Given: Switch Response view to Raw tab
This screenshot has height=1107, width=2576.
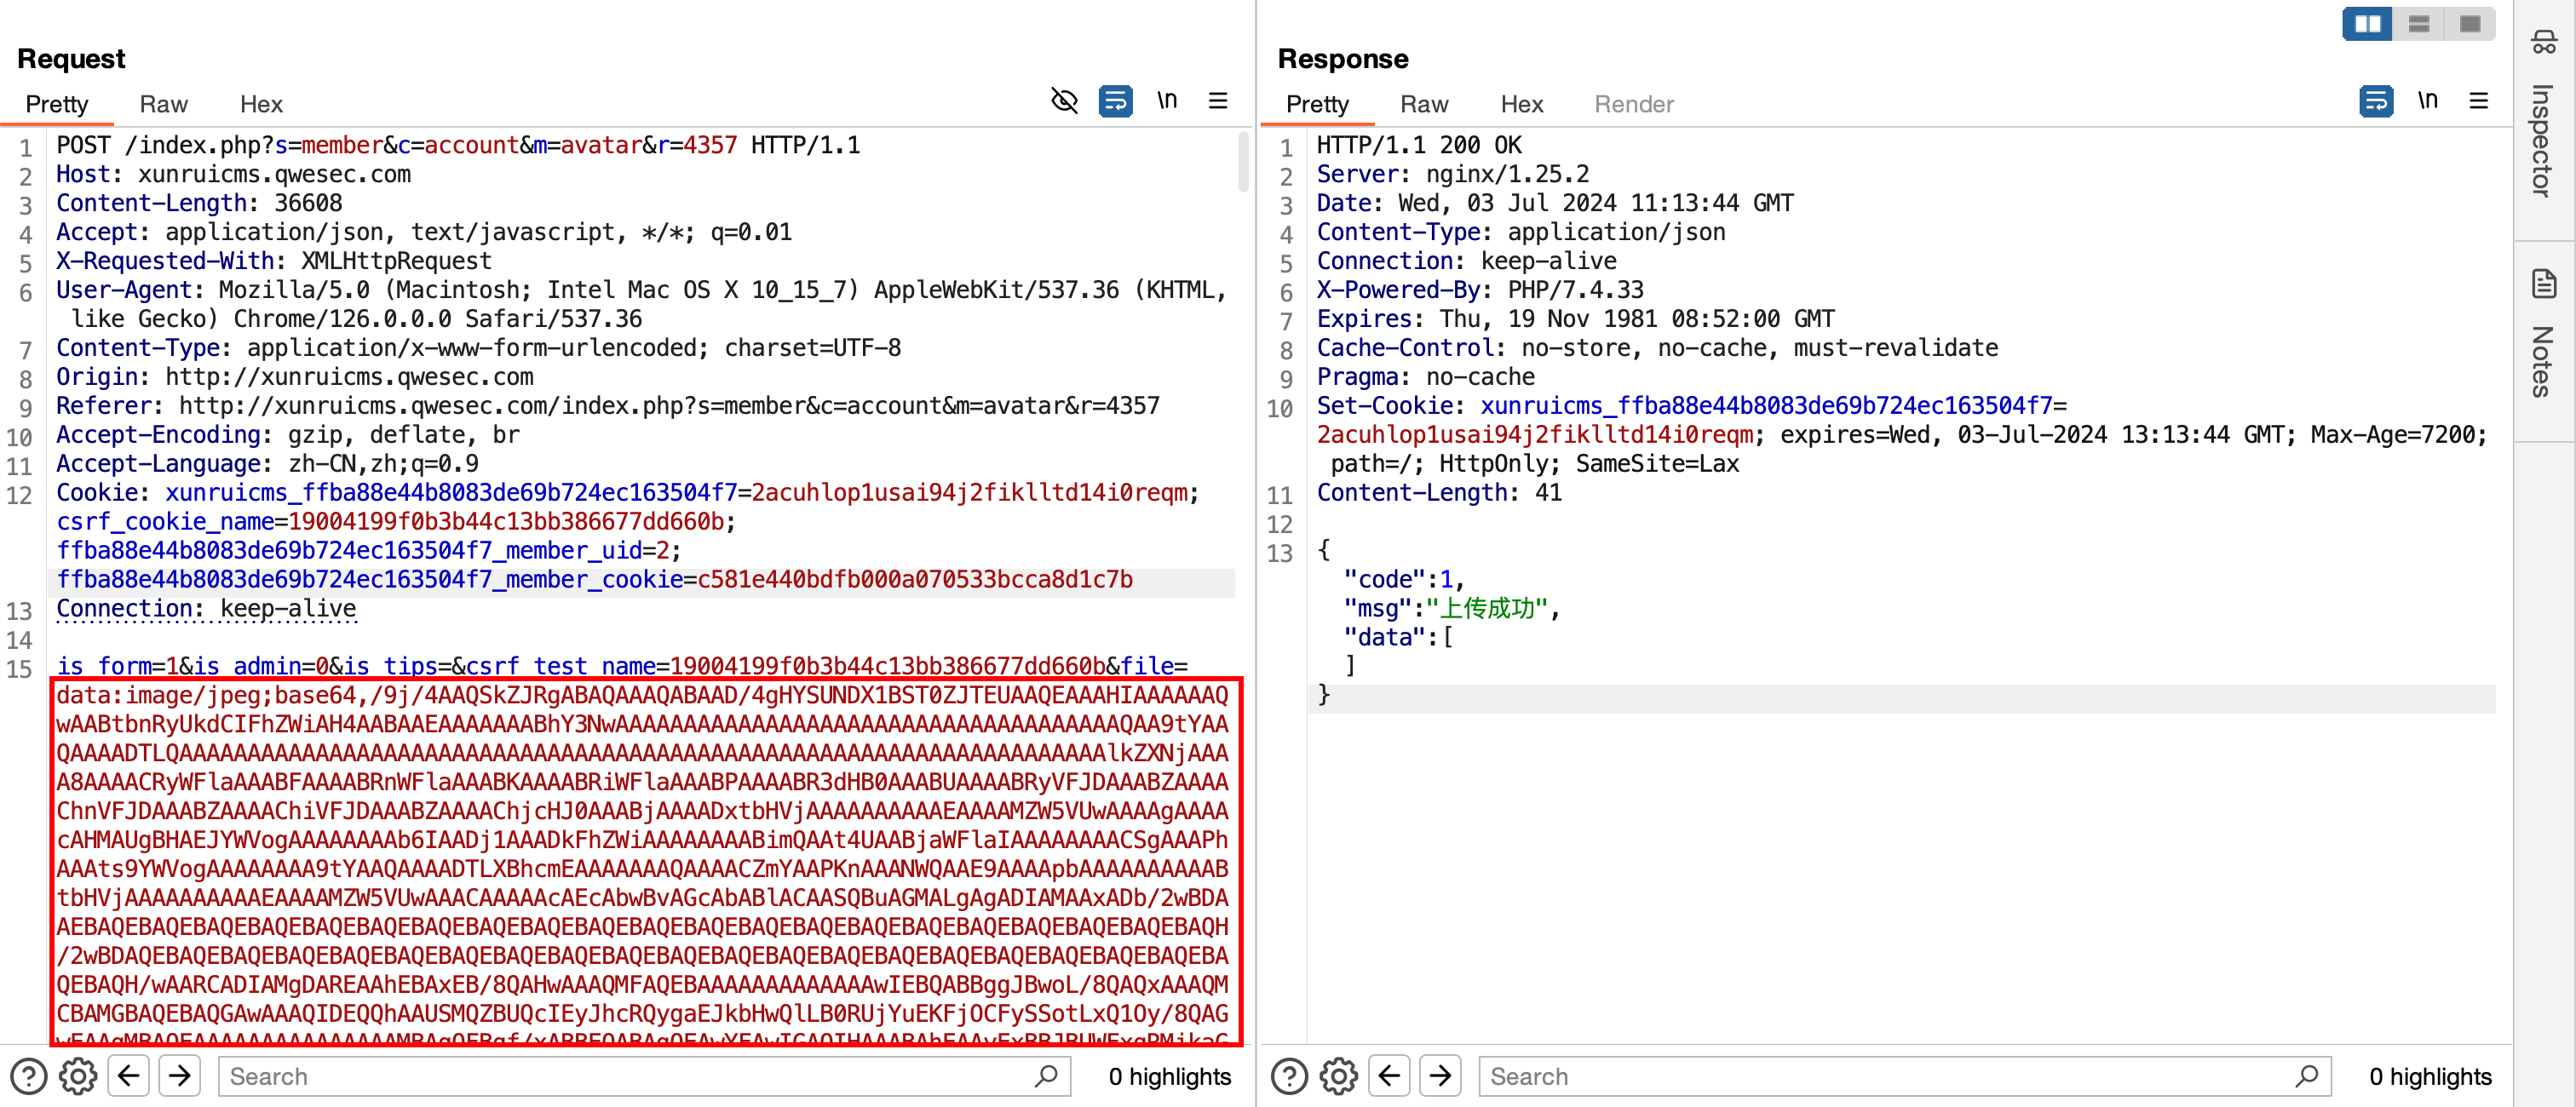Looking at the screenshot, I should pyautogui.click(x=1424, y=104).
